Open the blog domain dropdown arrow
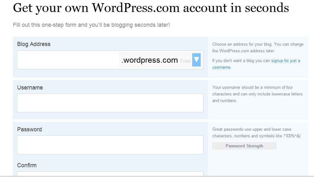 196,60
